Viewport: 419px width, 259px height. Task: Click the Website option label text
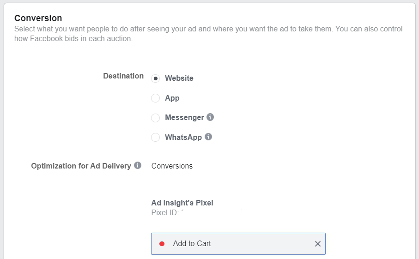tap(179, 78)
